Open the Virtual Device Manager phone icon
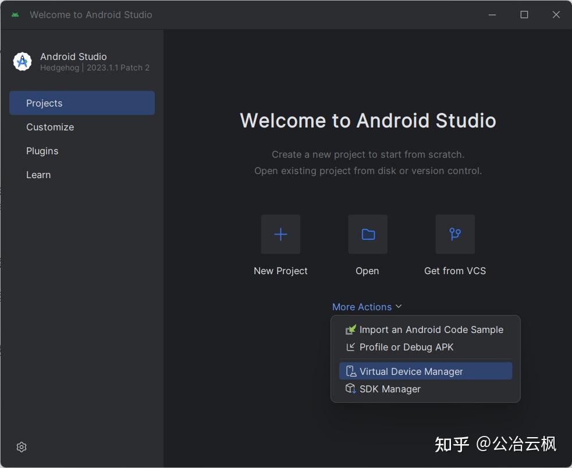Screen dimensions: 572x468 coord(350,371)
